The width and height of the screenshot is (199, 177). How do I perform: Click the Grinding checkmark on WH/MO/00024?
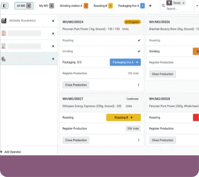click(139, 51)
